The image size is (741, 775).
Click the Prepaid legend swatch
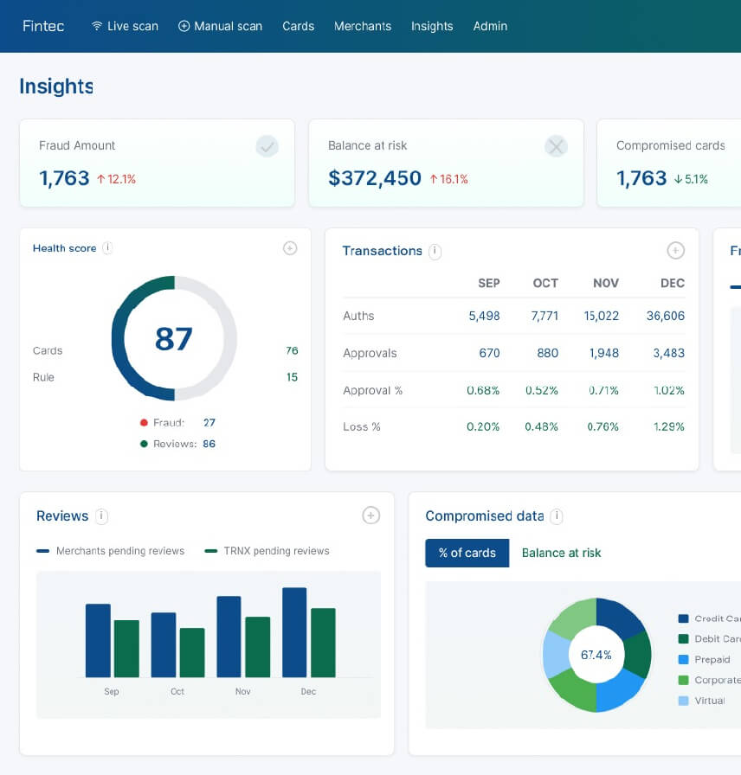684,660
